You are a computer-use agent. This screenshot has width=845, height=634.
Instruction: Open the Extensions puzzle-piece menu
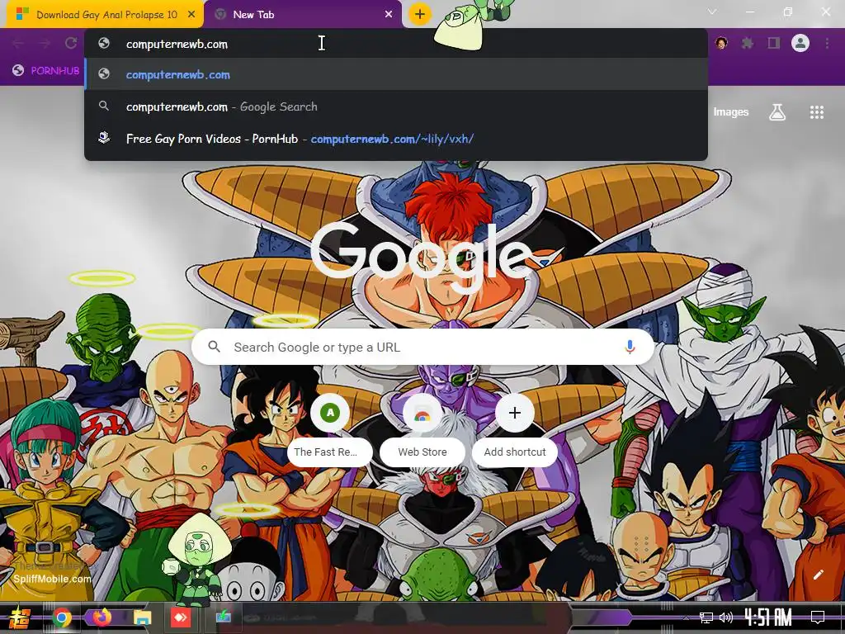coord(748,43)
